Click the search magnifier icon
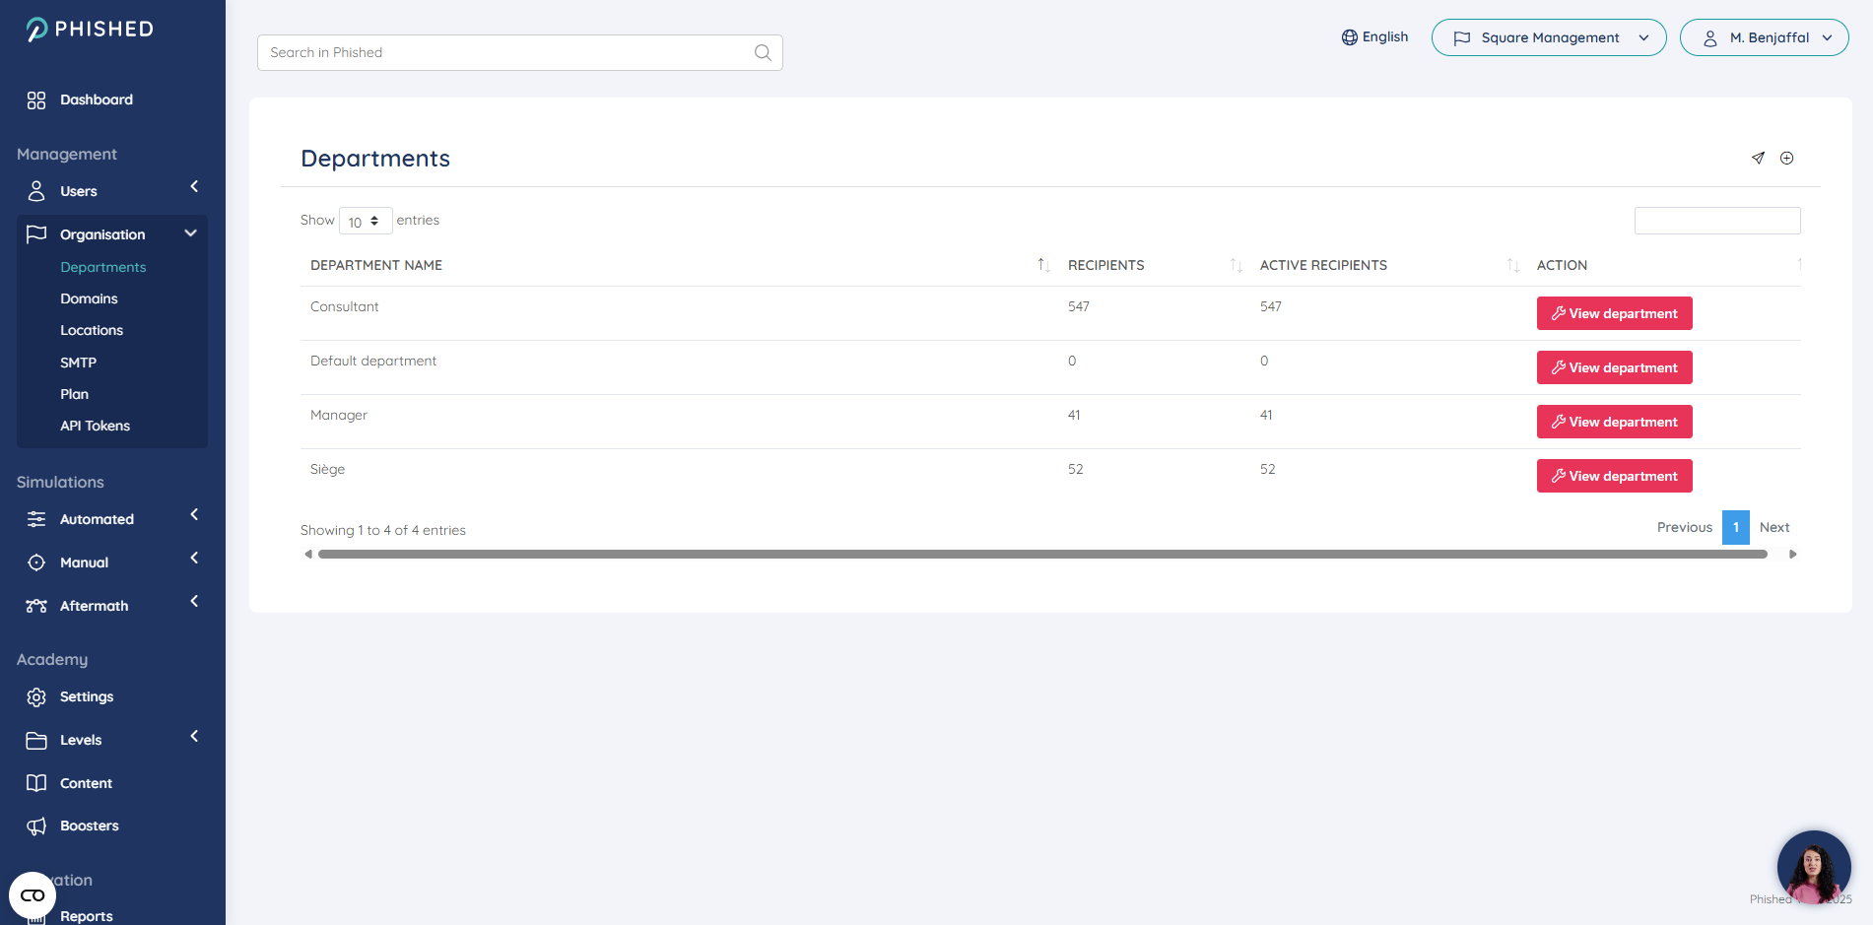This screenshot has width=1873, height=925. click(x=763, y=53)
